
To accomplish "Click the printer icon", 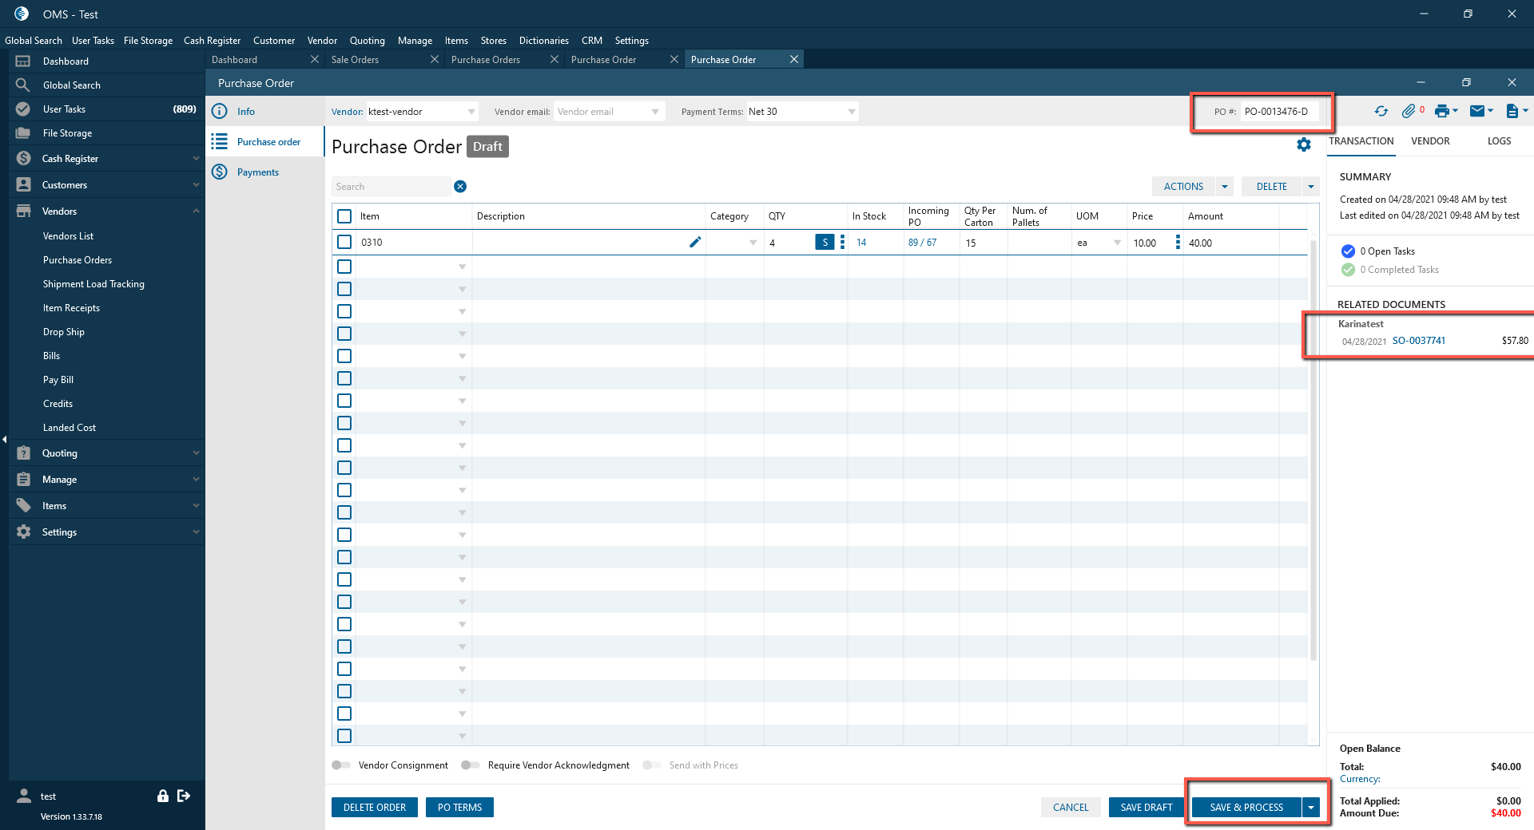I will [x=1441, y=112].
